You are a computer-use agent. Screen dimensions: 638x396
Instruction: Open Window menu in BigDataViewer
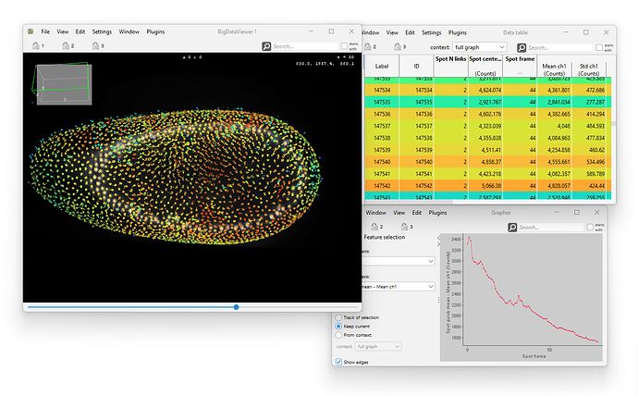(x=129, y=31)
